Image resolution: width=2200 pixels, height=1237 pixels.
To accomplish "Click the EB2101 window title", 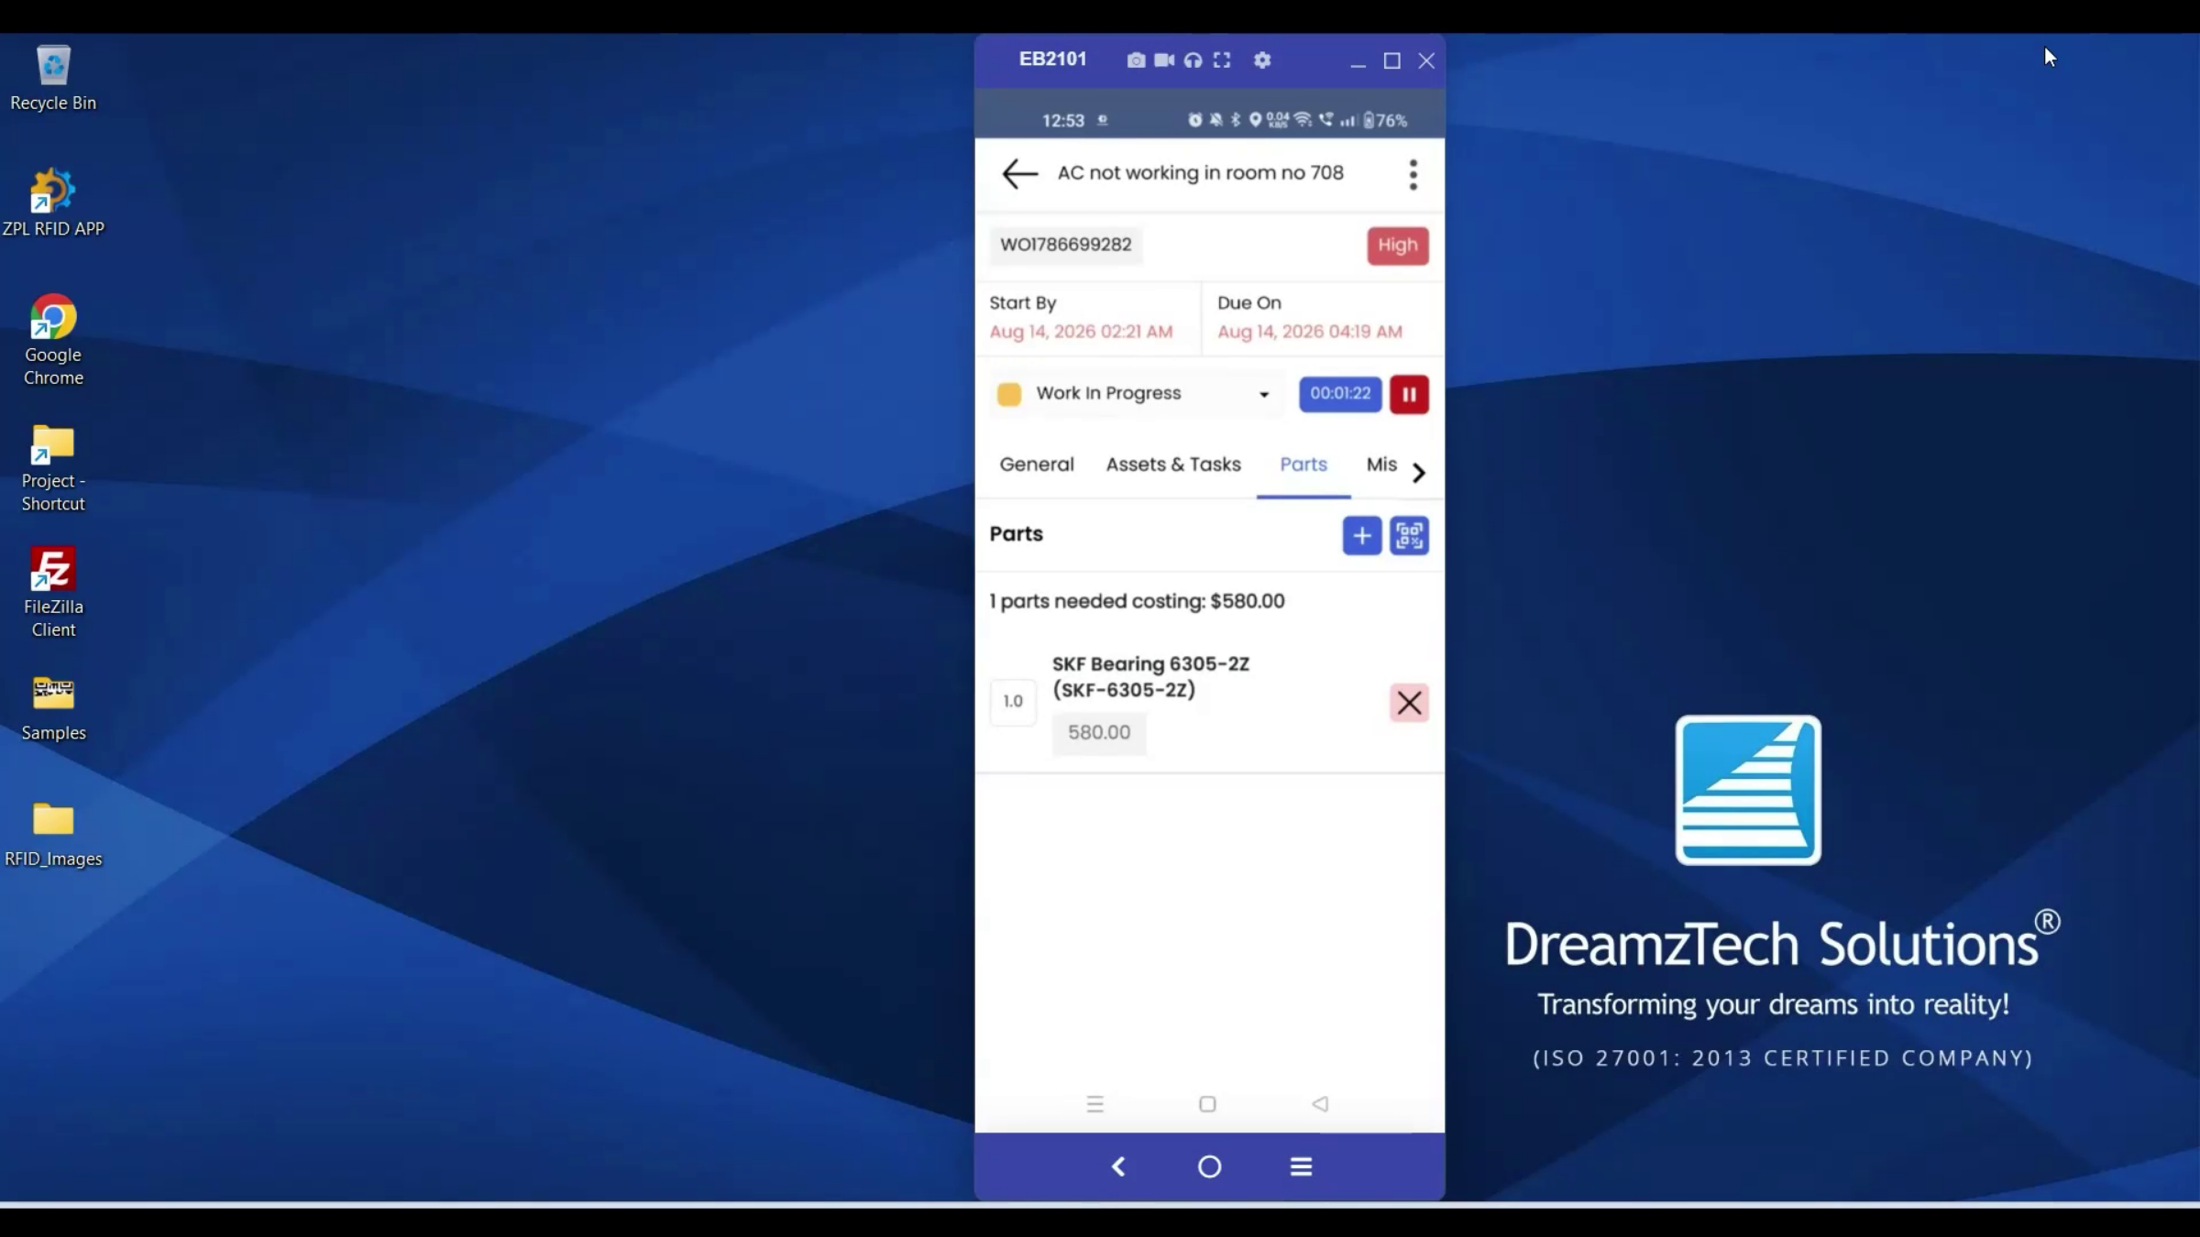I will [x=1052, y=60].
